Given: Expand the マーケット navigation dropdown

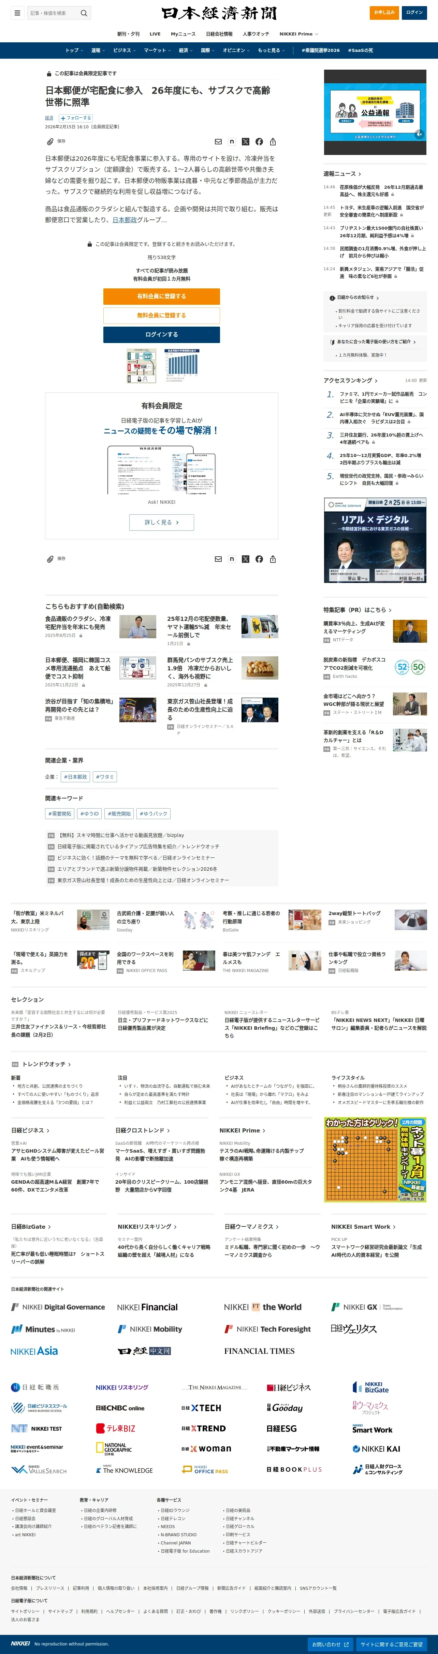Looking at the screenshot, I should pos(157,50).
